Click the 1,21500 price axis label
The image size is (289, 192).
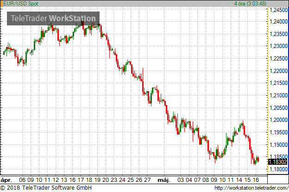[x=278, y=83]
